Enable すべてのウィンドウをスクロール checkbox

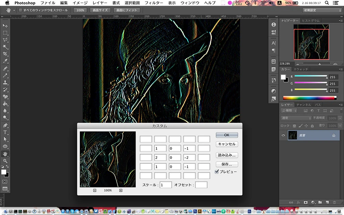20,10
